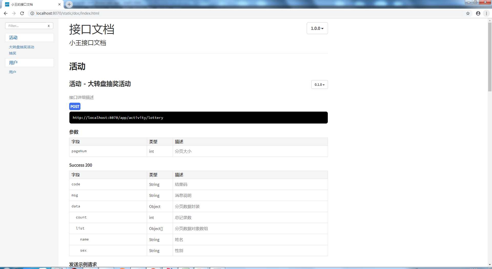Click the 小王接口文档 subtitle
This screenshot has height=269, width=492.
(x=88, y=43)
